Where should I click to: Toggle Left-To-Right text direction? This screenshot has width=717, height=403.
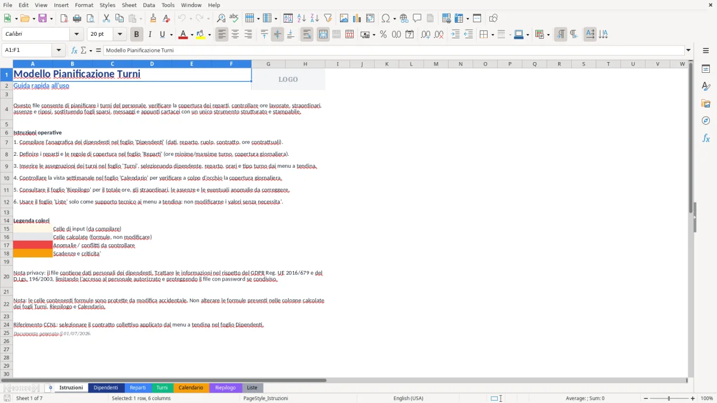pos(560,35)
